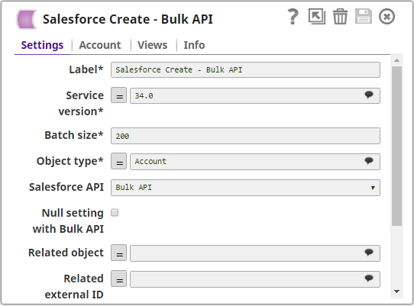Viewport: 414px width, 306px height.
Task: Switch to the Settings tab
Action: click(42, 45)
